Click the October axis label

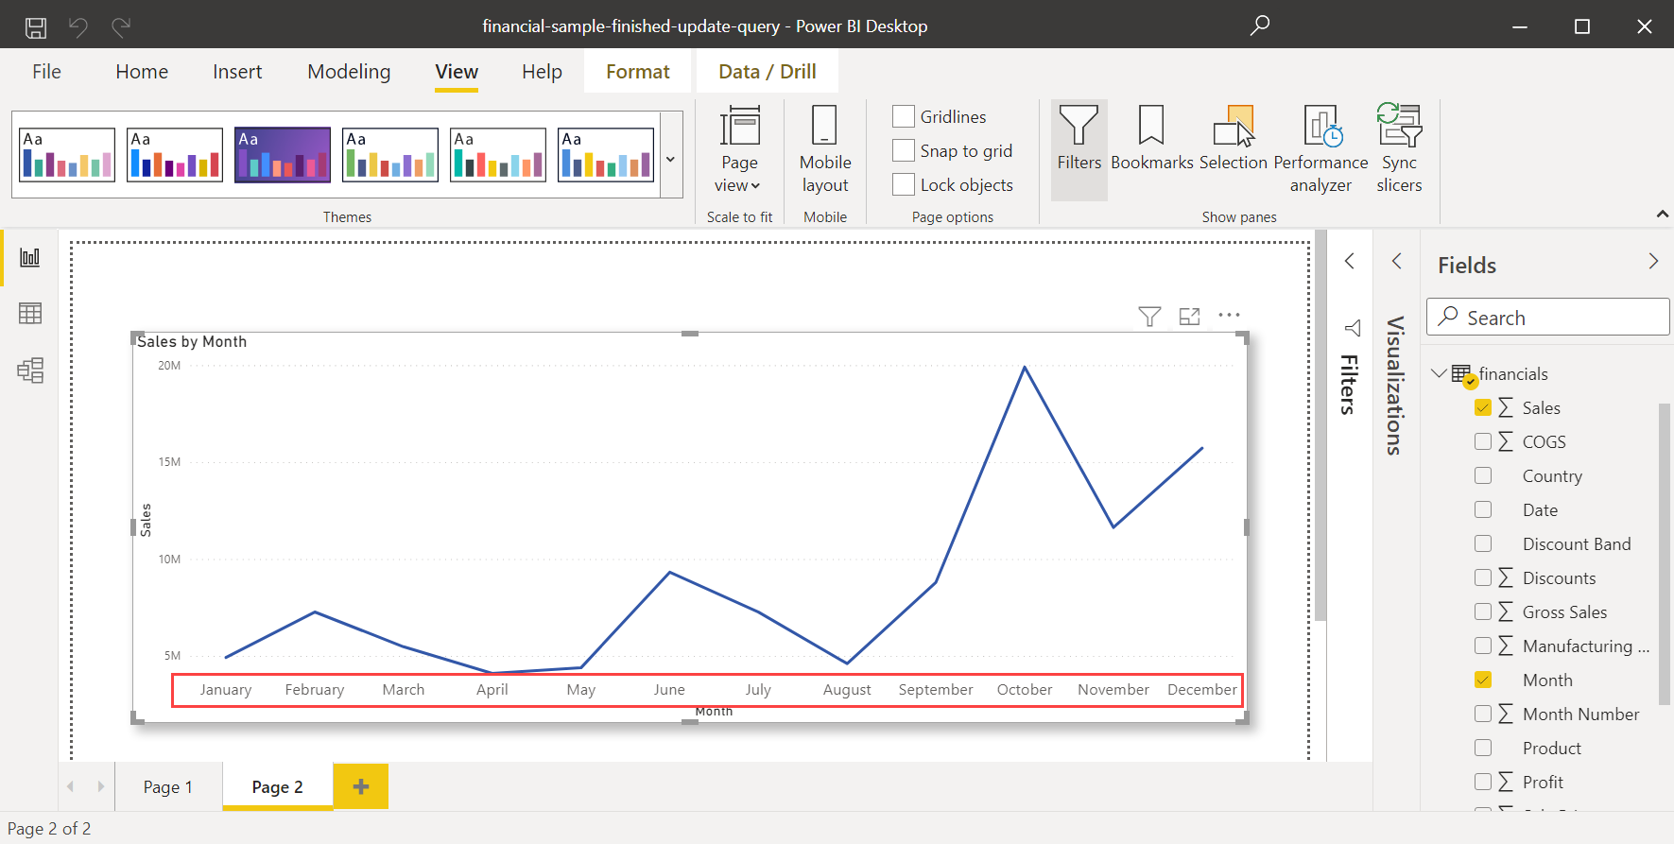[x=1025, y=689]
